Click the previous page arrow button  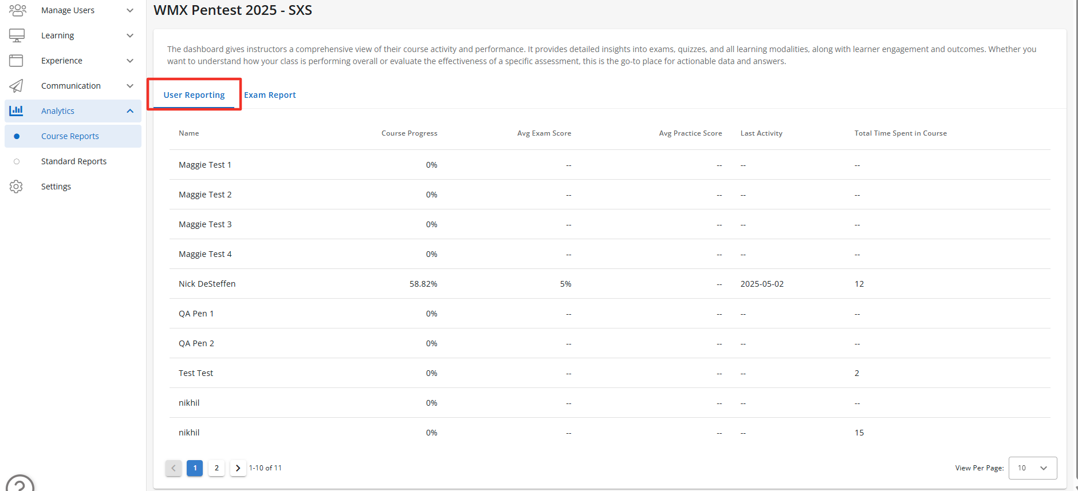click(174, 468)
